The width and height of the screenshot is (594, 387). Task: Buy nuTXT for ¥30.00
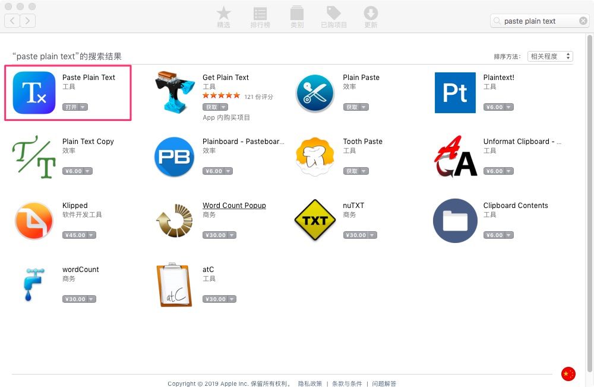tap(356, 235)
